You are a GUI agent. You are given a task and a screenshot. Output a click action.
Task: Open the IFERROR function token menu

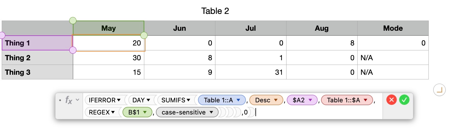point(119,100)
